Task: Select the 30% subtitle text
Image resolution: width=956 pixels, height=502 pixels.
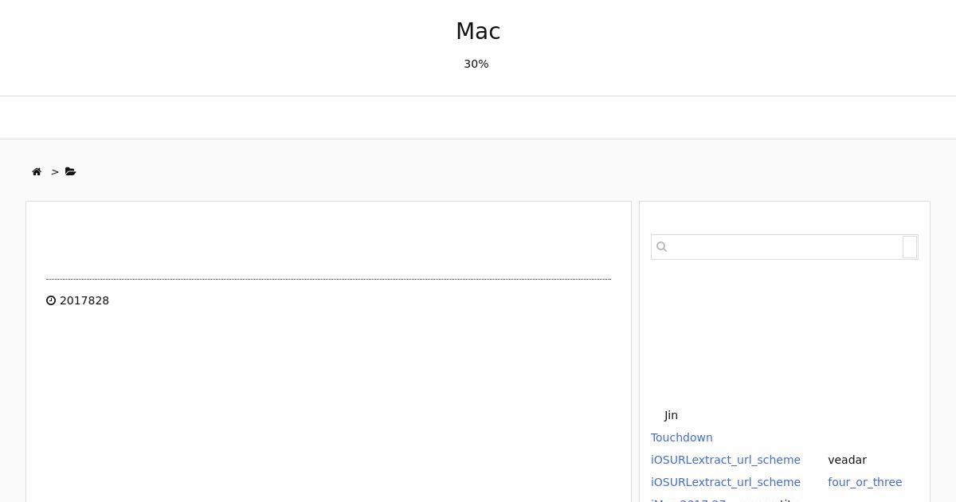Action: (x=476, y=64)
